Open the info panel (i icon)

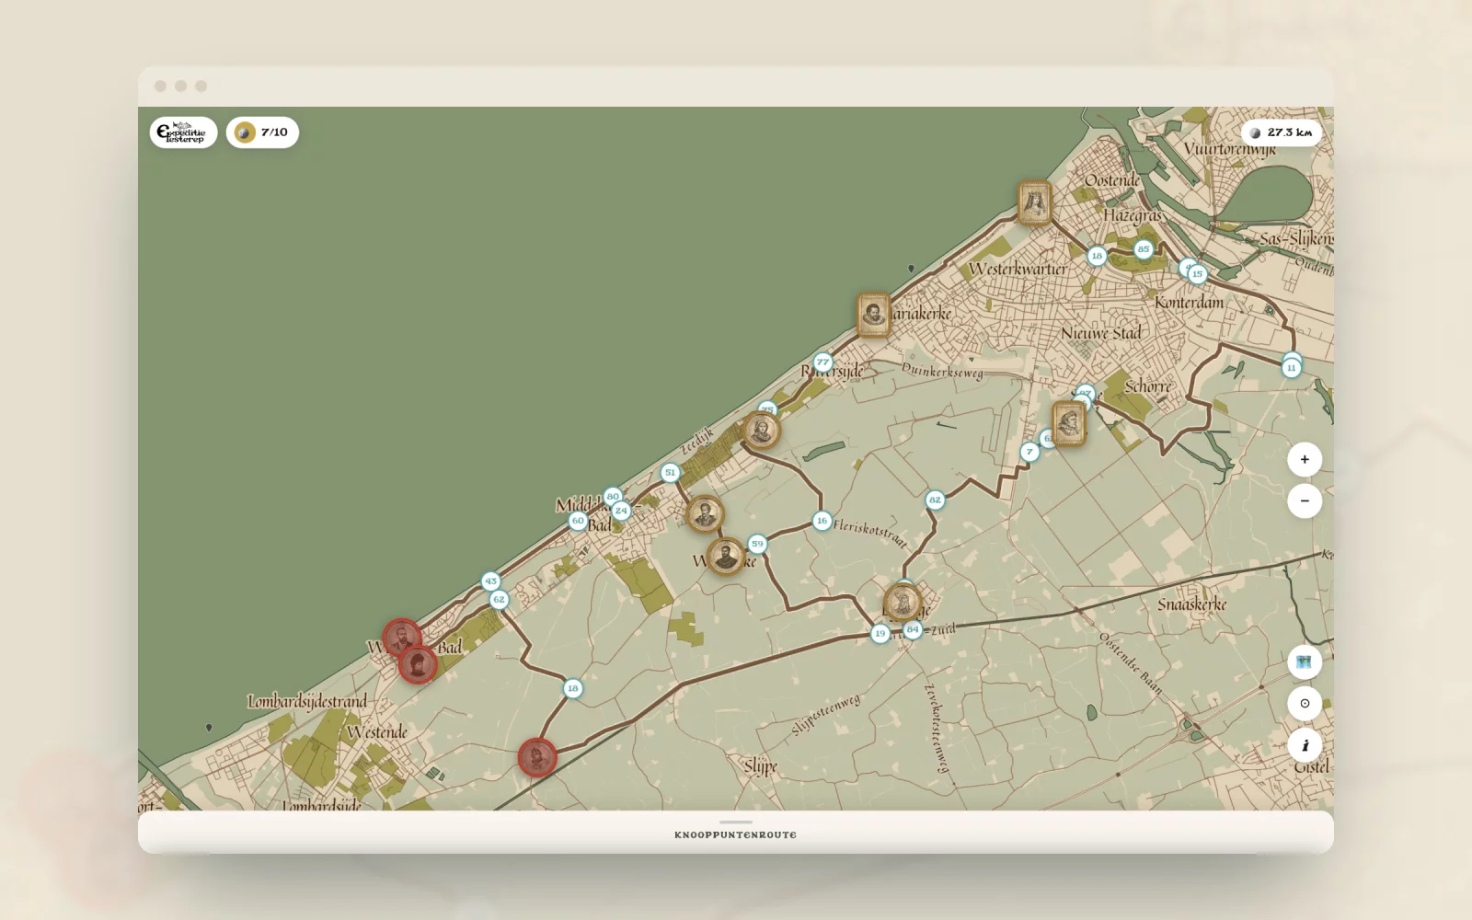[x=1305, y=745]
